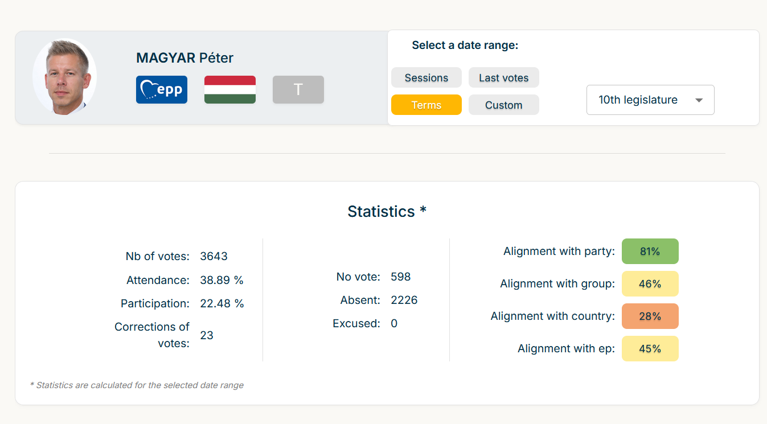
Task: Open Péter Magyar's profile photo
Action: pyautogui.click(x=65, y=77)
